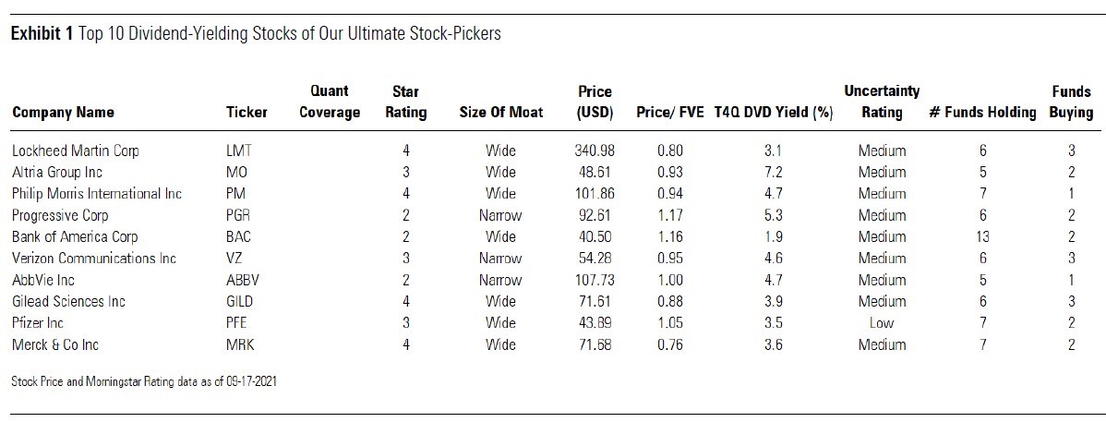Click Lockheed Martin price 340.98
Viewport: 1106px width, 422px height.
(595, 151)
